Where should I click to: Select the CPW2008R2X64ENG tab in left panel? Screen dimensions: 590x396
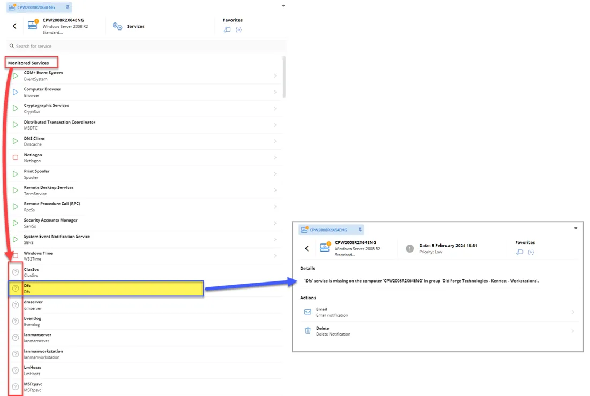35,7
